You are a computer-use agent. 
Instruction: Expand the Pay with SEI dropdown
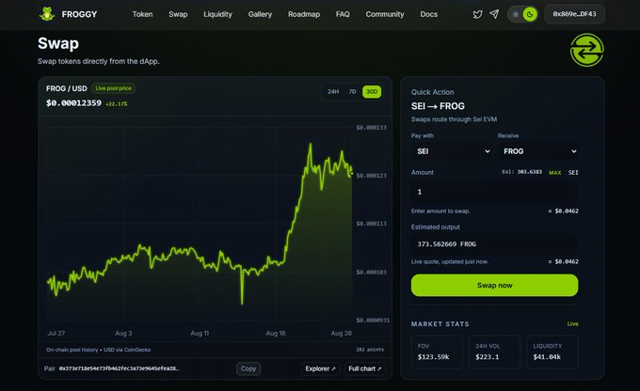click(453, 151)
